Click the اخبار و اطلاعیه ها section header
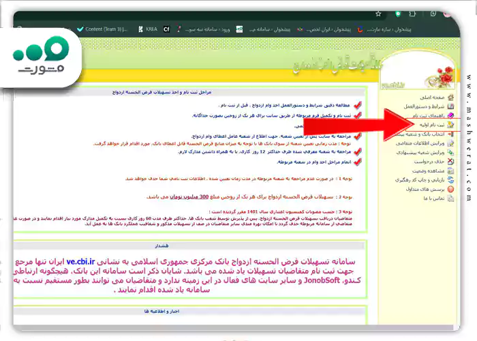 (x=162, y=312)
